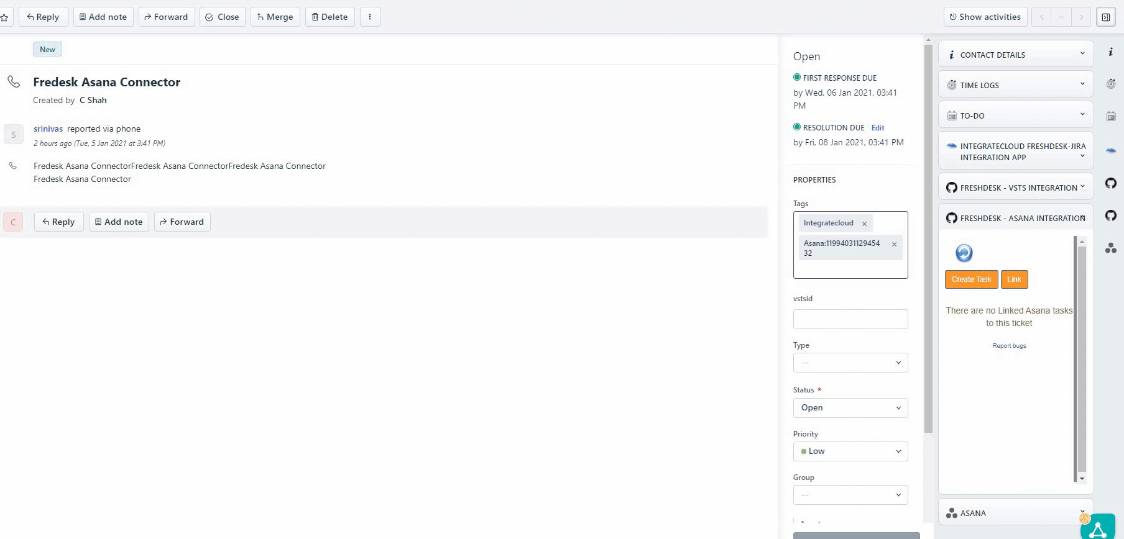Expand Freshdesk - VSTS Integration section
The width and height of the screenshot is (1124, 539).
pyautogui.click(x=1016, y=187)
